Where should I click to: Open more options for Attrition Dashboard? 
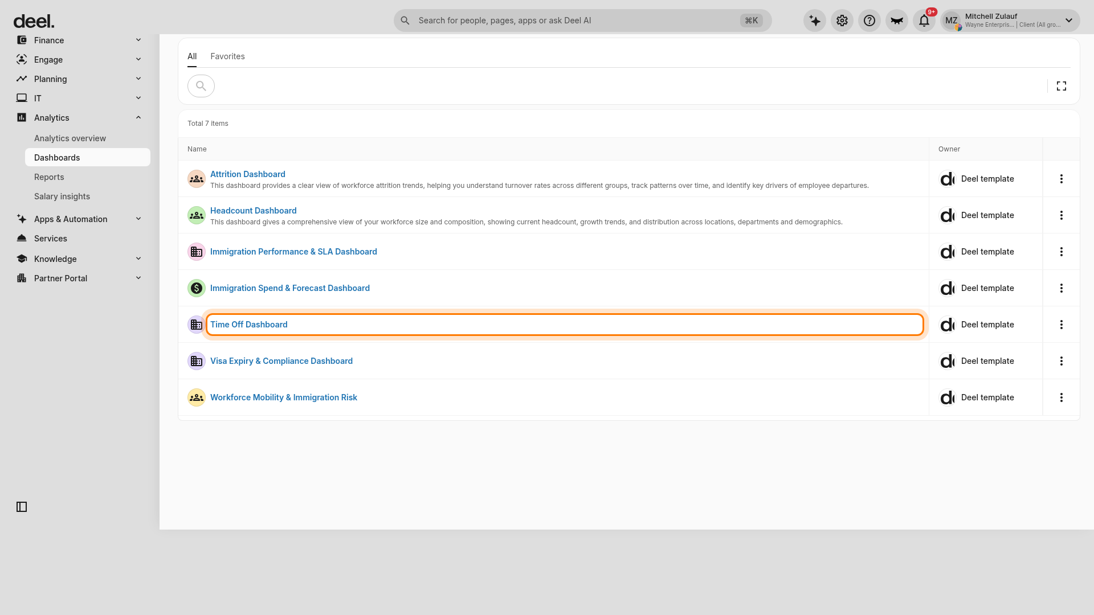1062,179
